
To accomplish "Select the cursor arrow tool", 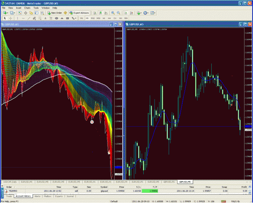I will [5, 18].
